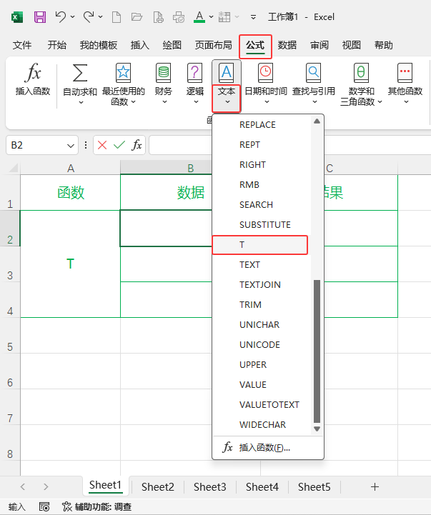Open Customize Quick Access Toolbar dropdown
This screenshot has width=431, height=515.
tap(253, 17)
